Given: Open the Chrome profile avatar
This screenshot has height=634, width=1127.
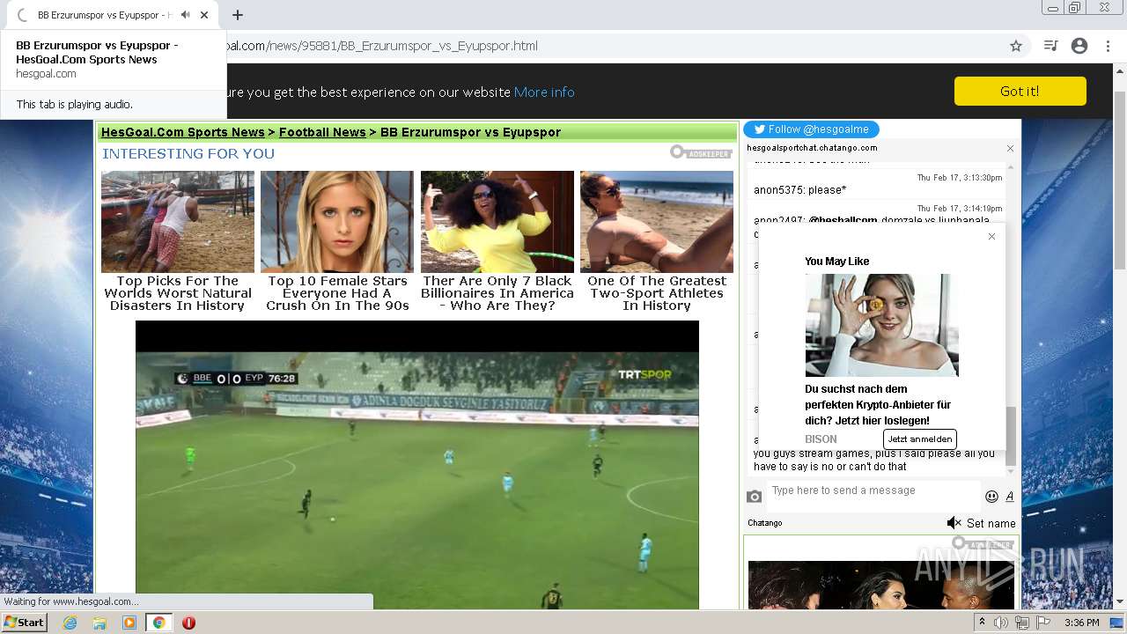Looking at the screenshot, I should point(1079,46).
